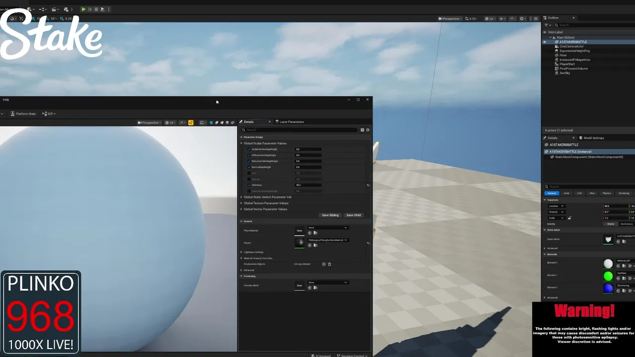Select the Rendering filter tab in Details

624,193
